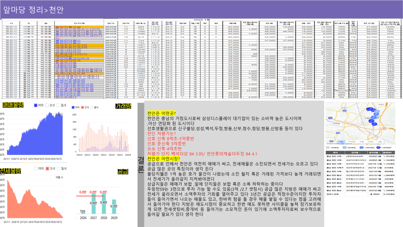Screen dimensions: 403x227
Task: Select the southernmost dark blue map marker
Action: click(375, 124)
